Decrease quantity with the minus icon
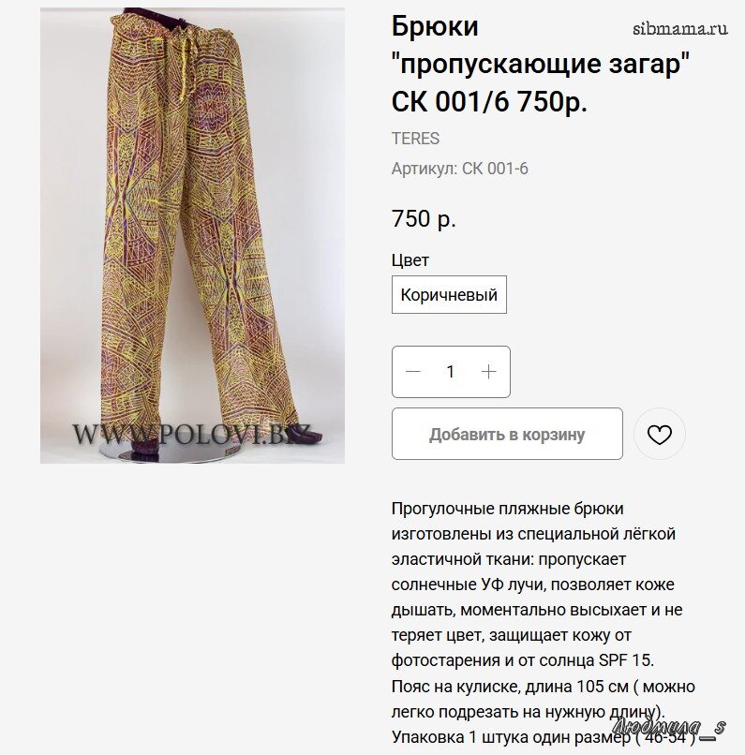The width and height of the screenshot is (745, 755). point(412,371)
